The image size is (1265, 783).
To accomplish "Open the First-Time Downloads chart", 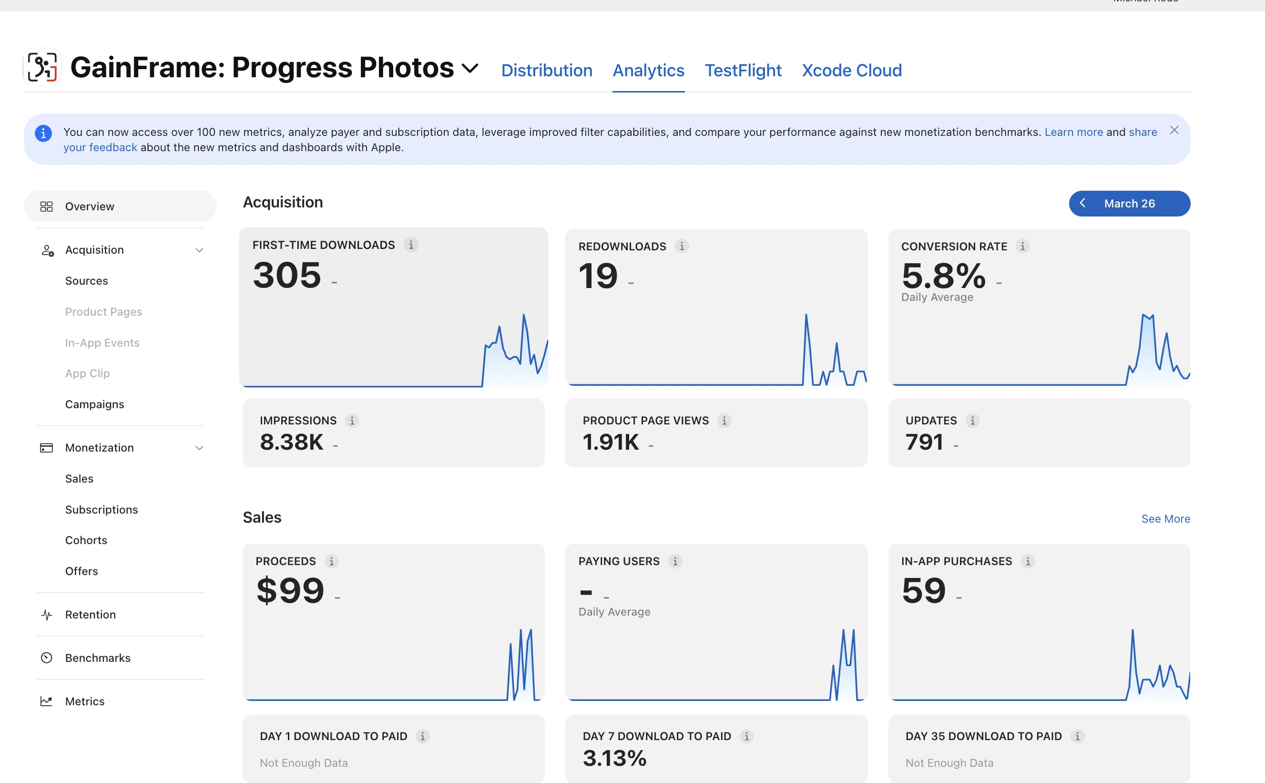I will pos(393,308).
